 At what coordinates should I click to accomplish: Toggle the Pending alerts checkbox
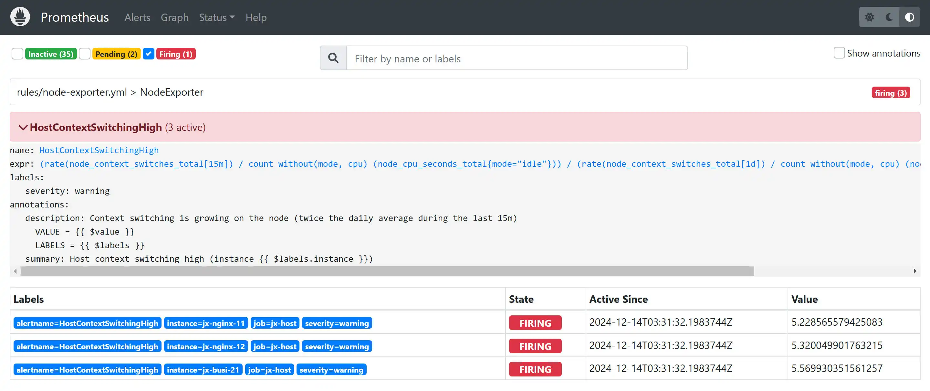click(85, 54)
